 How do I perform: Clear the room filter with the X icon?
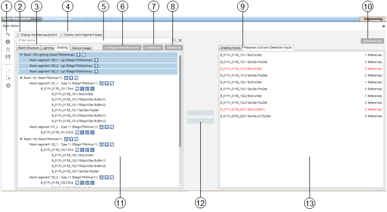180,41
